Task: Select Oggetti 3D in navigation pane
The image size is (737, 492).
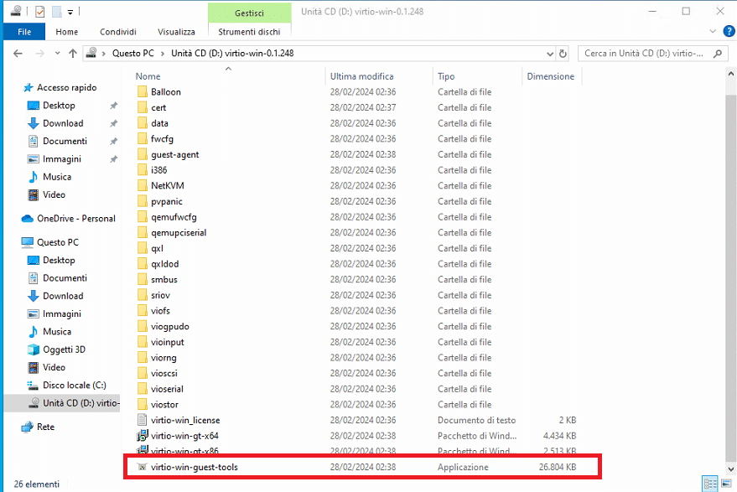Action: pyautogui.click(x=56, y=350)
